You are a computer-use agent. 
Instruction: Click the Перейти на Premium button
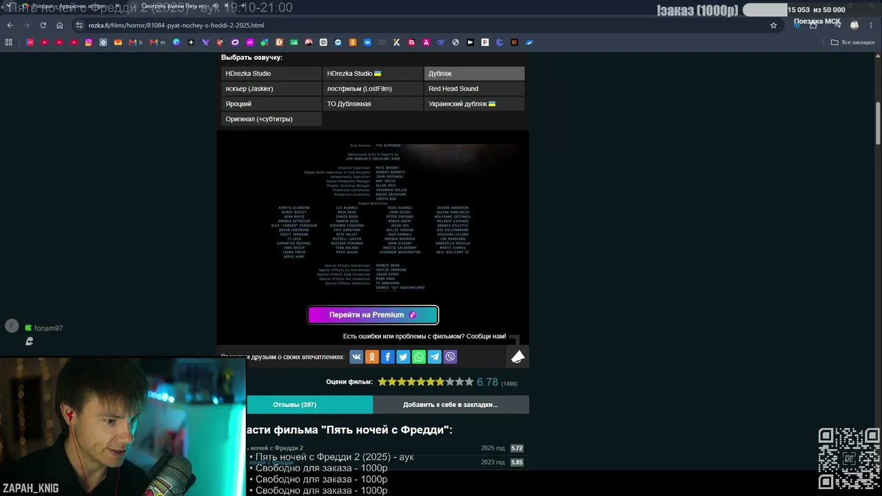click(x=373, y=315)
